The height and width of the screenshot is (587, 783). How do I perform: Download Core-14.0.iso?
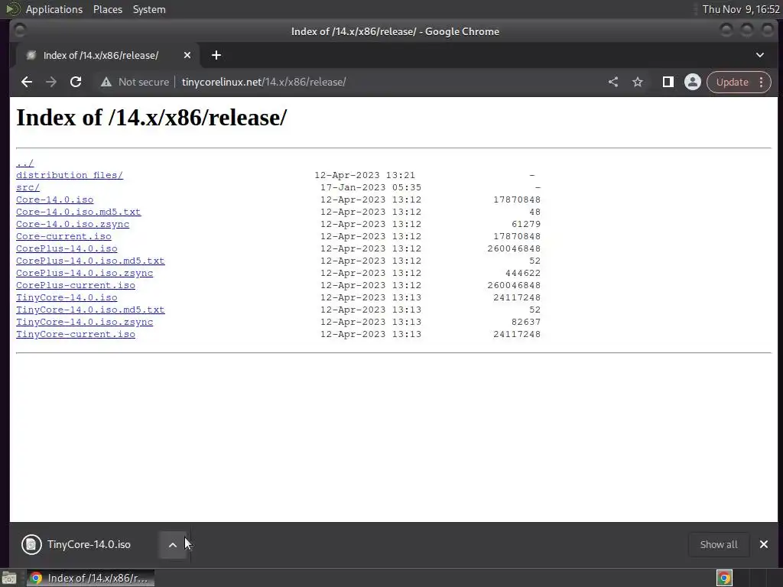coord(54,199)
